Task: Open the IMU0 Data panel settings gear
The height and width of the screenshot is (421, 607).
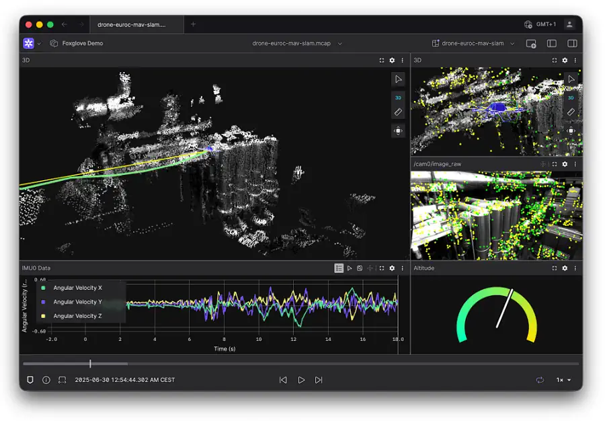Action: [392, 268]
